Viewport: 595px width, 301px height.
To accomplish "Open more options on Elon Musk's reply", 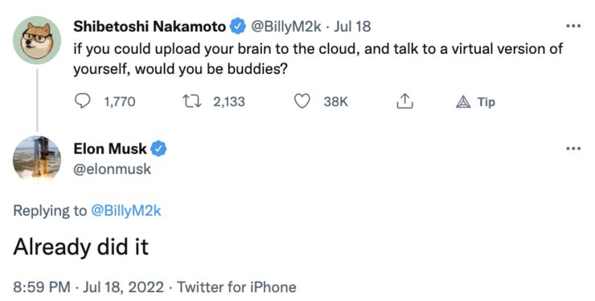I will coord(573,149).
